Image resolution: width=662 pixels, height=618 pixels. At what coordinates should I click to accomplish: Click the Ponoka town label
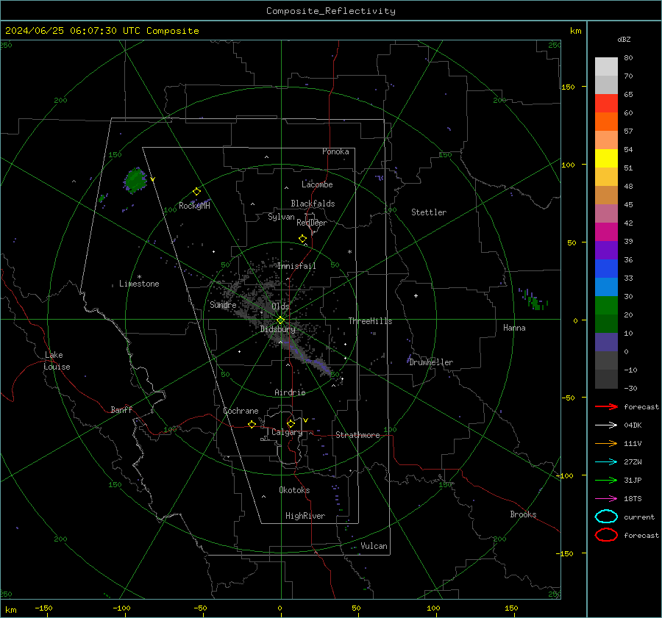(335, 151)
